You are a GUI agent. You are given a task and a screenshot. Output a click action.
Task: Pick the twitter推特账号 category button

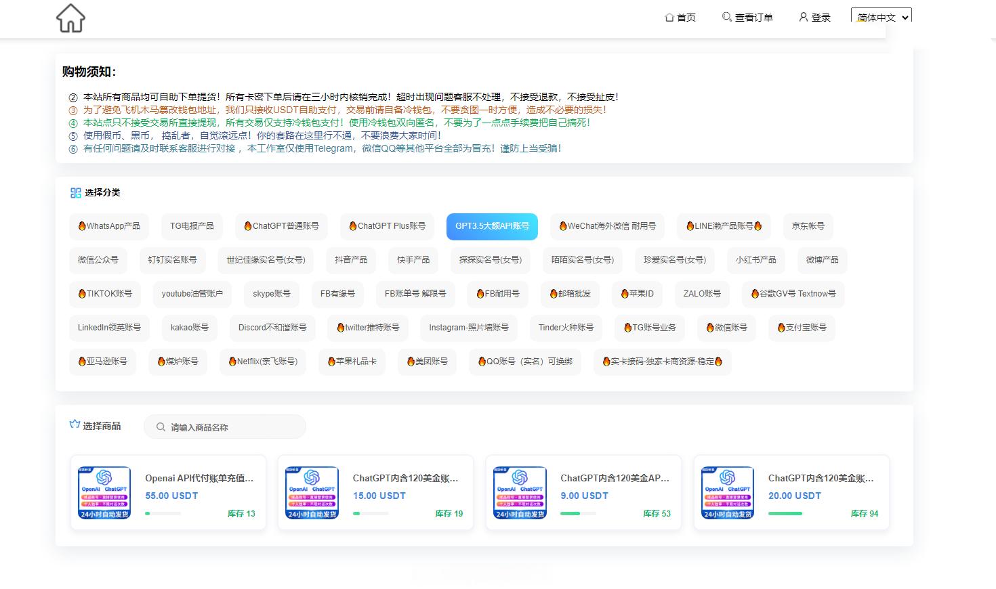(368, 328)
